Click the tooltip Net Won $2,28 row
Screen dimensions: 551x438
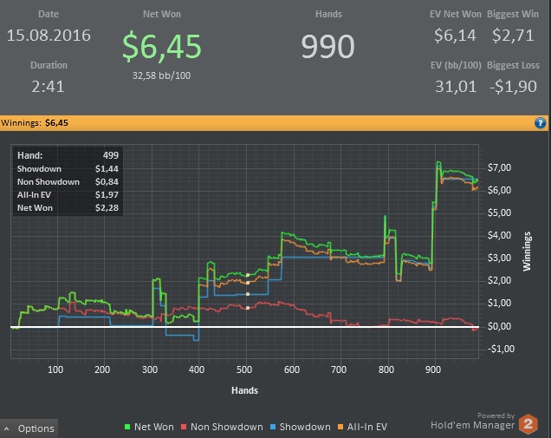pos(68,208)
